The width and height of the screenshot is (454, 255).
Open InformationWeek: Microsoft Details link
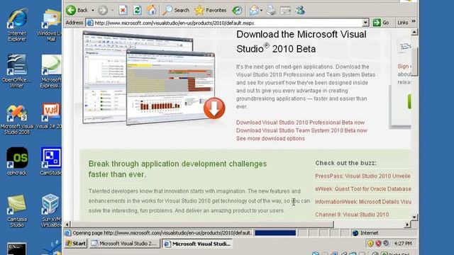pos(362,202)
